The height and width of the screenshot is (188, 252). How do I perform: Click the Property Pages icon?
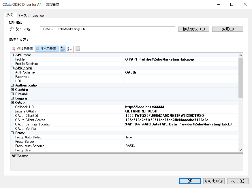(x=78, y=49)
